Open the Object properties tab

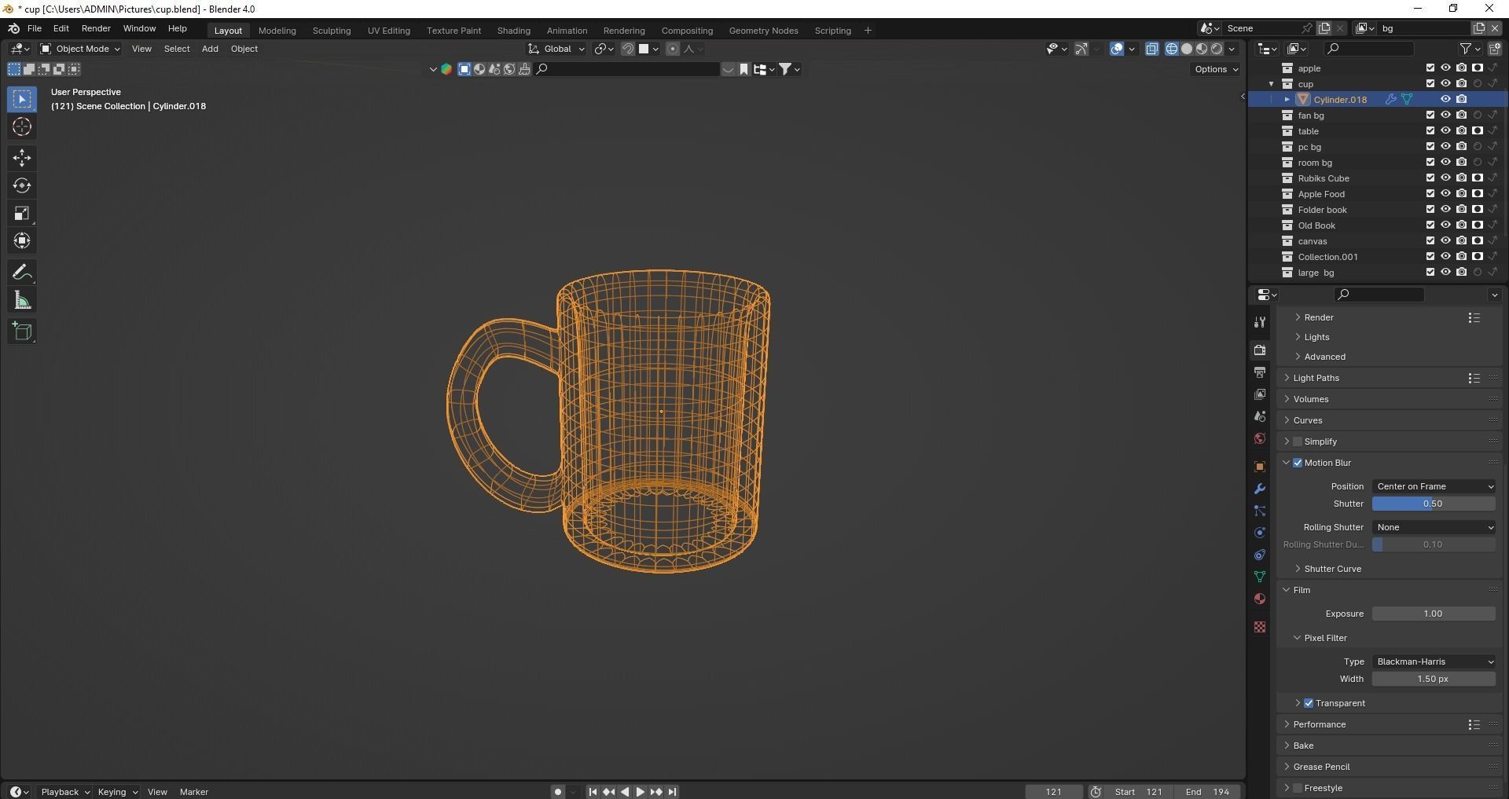pyautogui.click(x=1260, y=467)
